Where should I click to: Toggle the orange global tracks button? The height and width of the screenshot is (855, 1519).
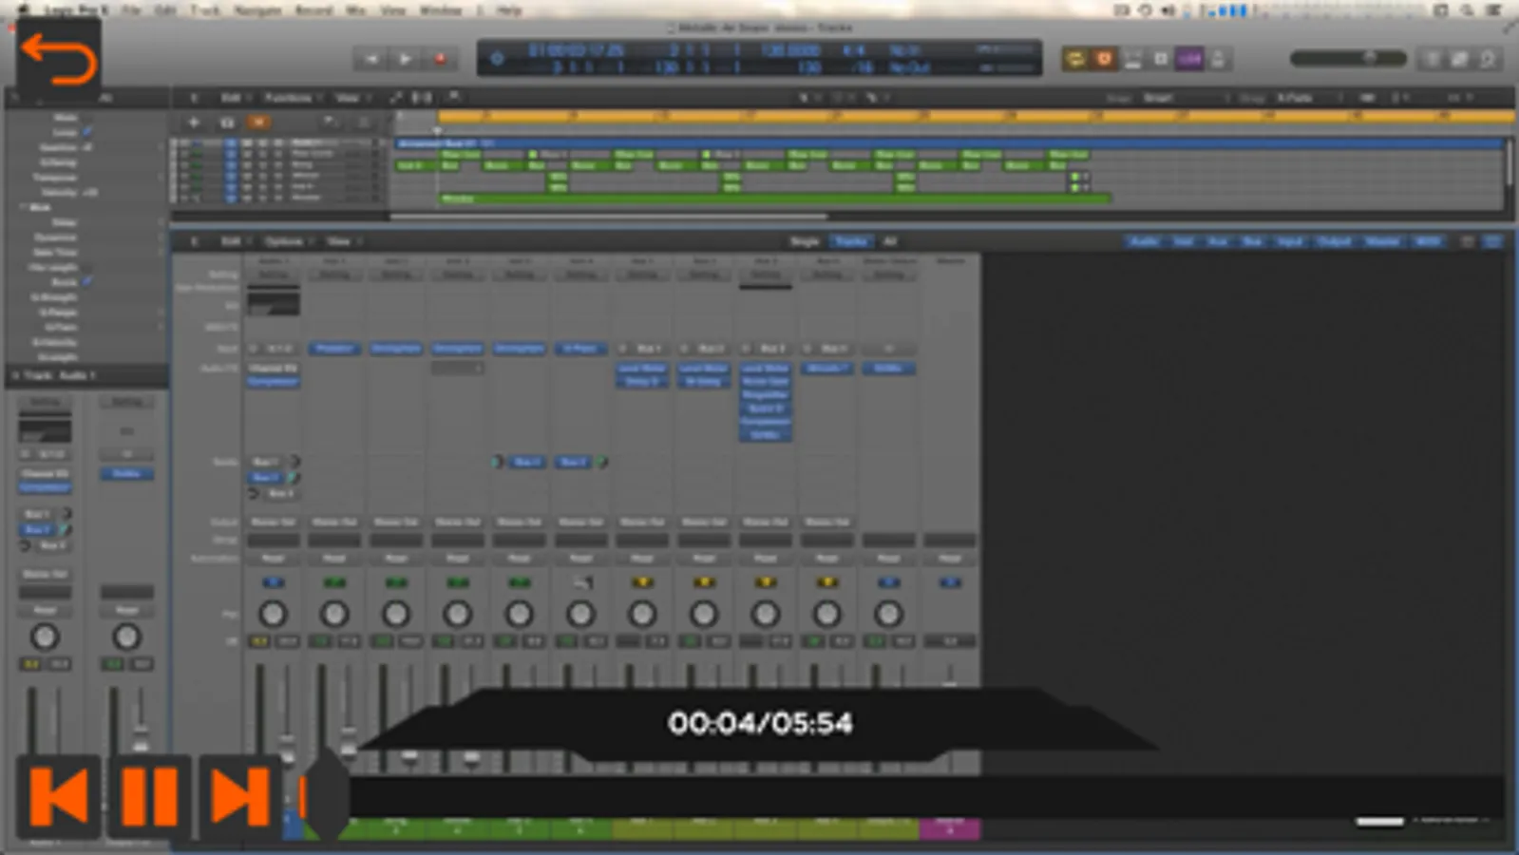[257, 123]
